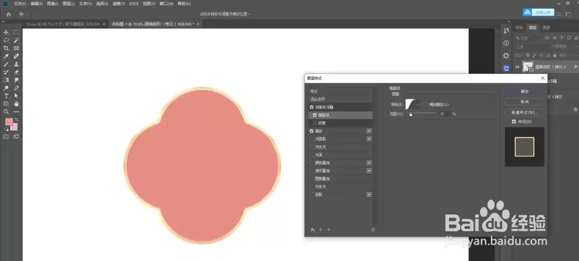Viewport: 579px width, 261px height.
Task: Open the Info panel icon
Action: point(506,43)
